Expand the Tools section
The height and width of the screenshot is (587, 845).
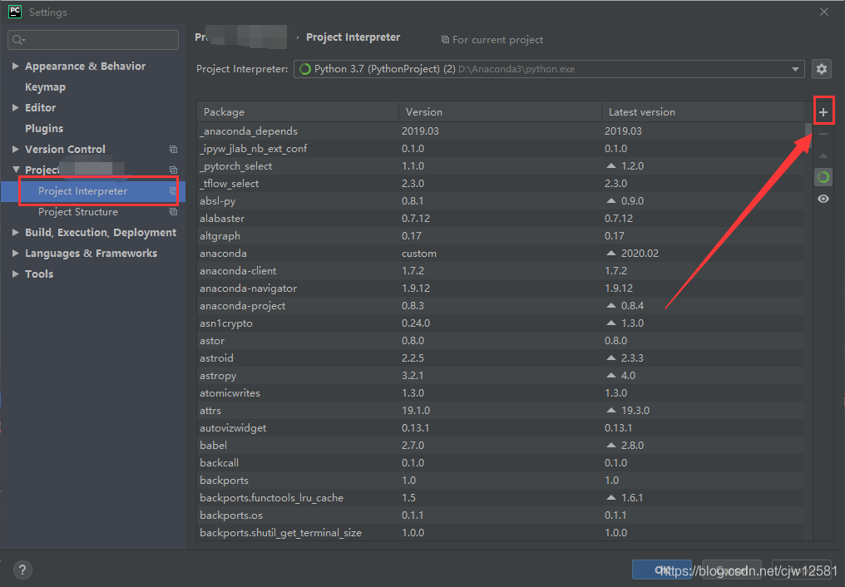tap(16, 274)
